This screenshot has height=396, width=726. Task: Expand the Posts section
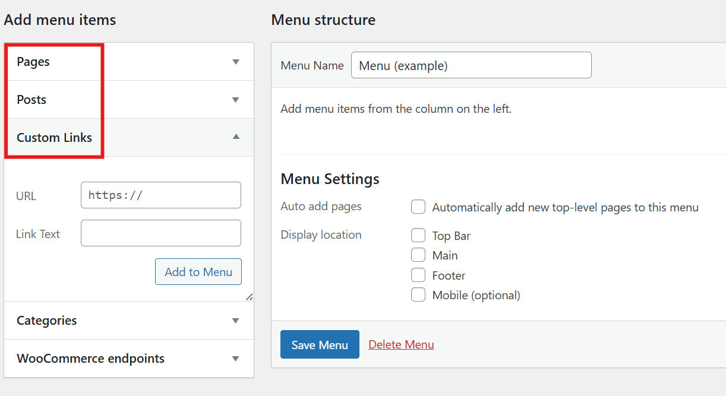tap(236, 99)
